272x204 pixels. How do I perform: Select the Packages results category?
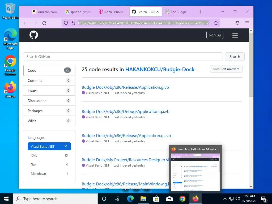[49, 111]
